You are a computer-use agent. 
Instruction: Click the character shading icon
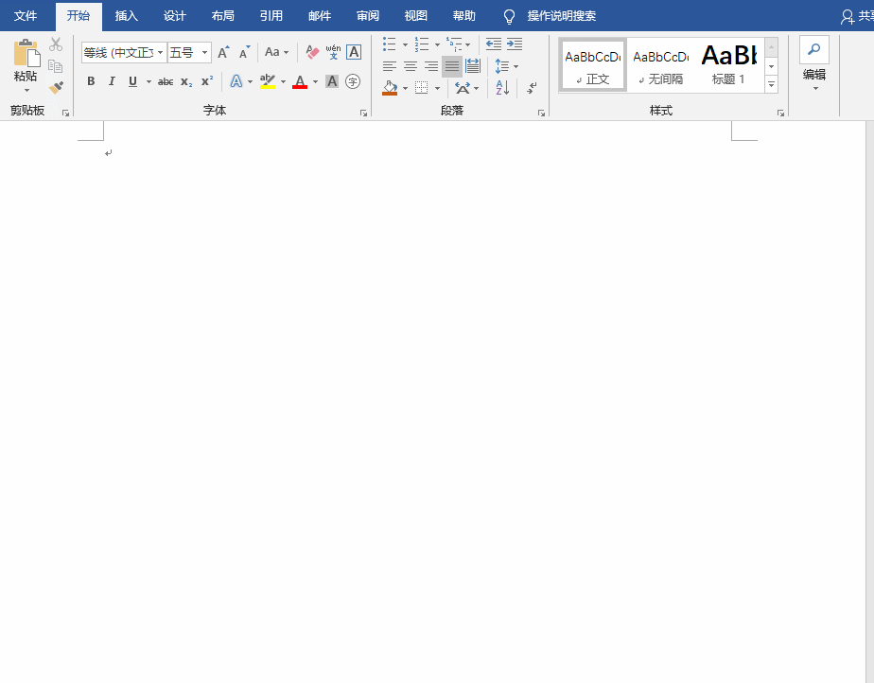(332, 81)
